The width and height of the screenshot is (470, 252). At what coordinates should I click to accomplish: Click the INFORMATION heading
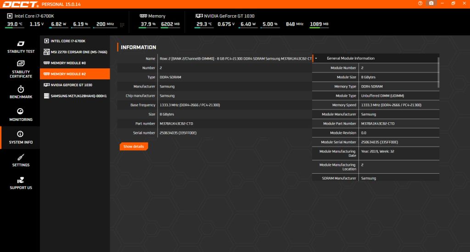click(x=138, y=47)
